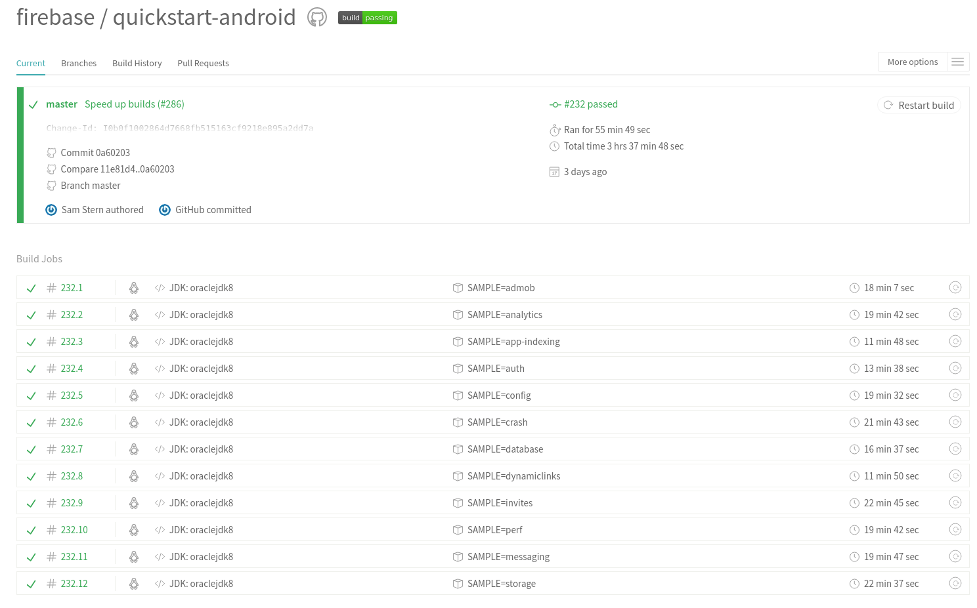Open the hamburger menu in the top right
The image size is (977, 608).
[x=958, y=61]
